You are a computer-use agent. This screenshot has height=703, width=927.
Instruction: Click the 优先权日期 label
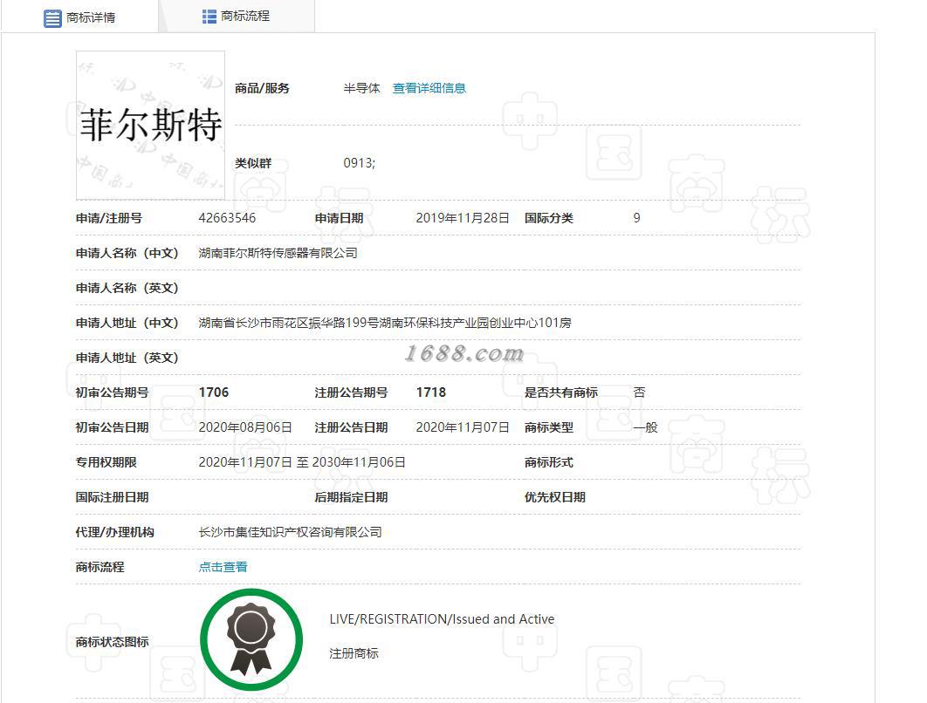pyautogui.click(x=554, y=497)
